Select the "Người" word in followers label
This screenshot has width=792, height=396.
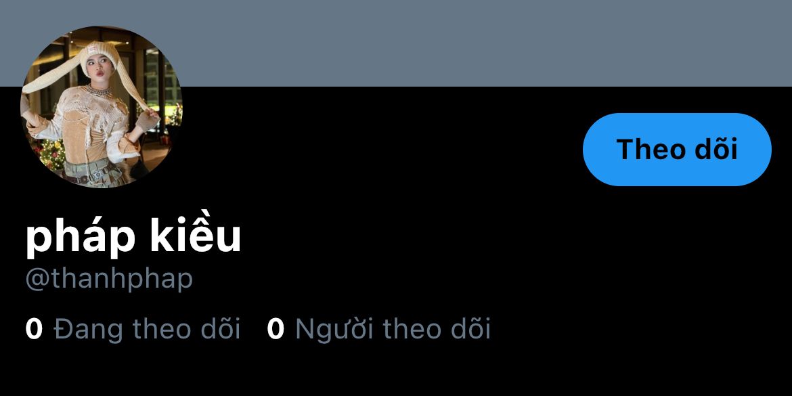[334, 330]
